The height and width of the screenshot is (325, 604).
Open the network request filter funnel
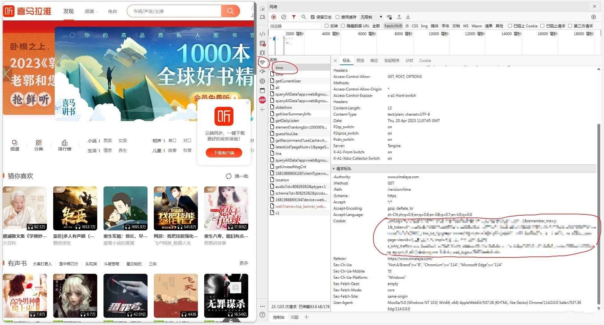pyautogui.click(x=294, y=17)
